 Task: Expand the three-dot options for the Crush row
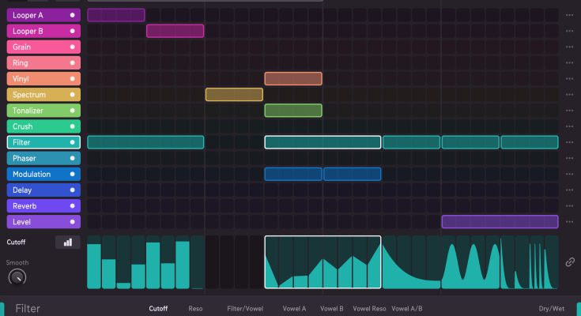tap(569, 126)
